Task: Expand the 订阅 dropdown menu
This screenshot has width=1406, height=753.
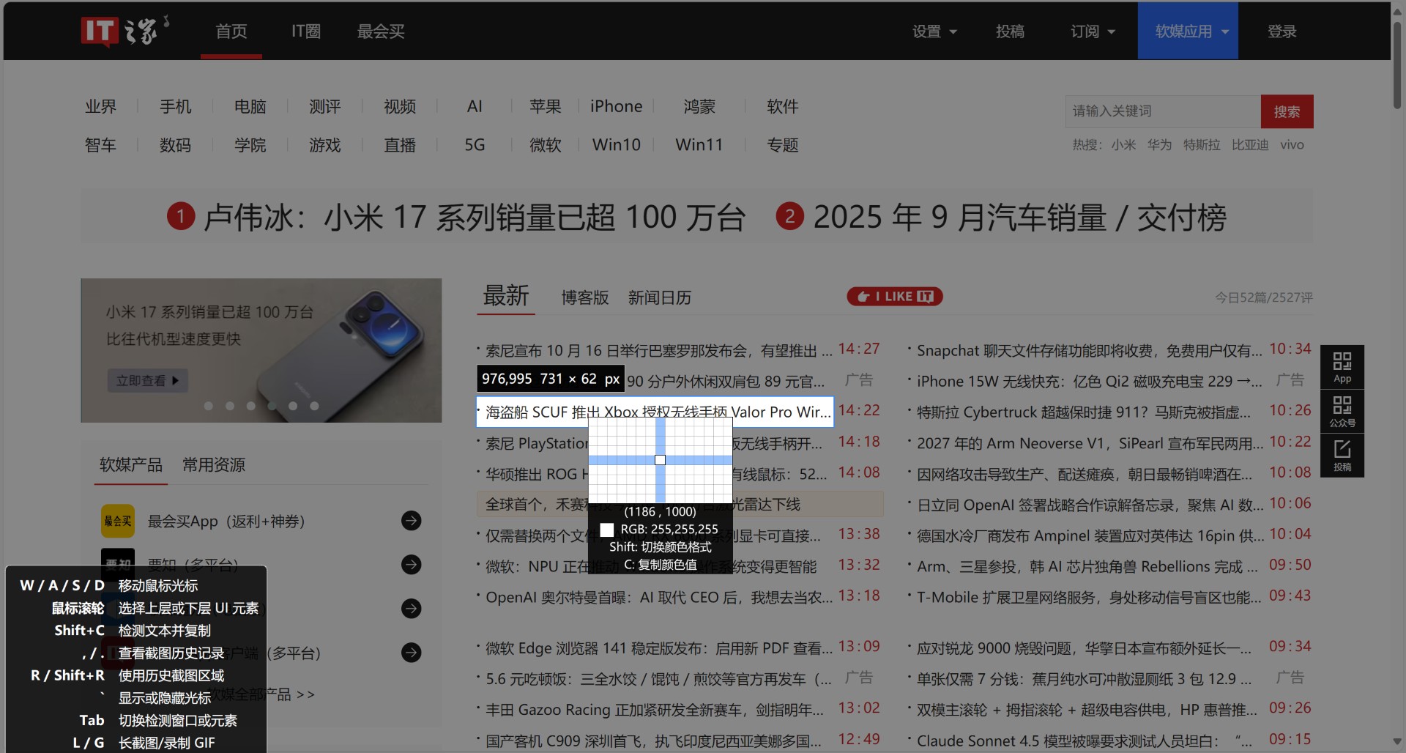Action: pyautogui.click(x=1093, y=31)
